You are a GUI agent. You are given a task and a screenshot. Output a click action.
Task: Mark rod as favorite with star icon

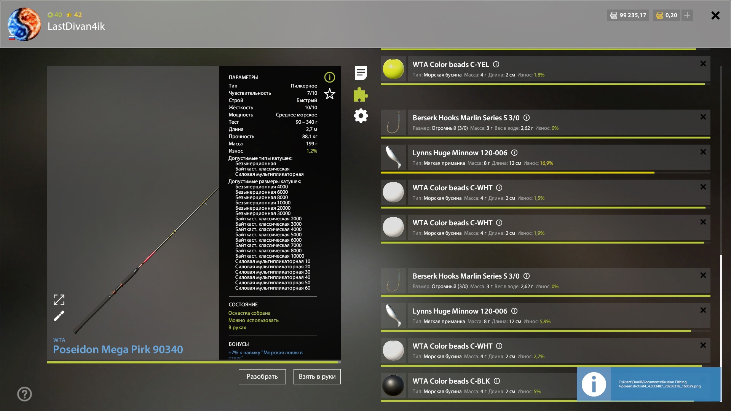coord(329,94)
